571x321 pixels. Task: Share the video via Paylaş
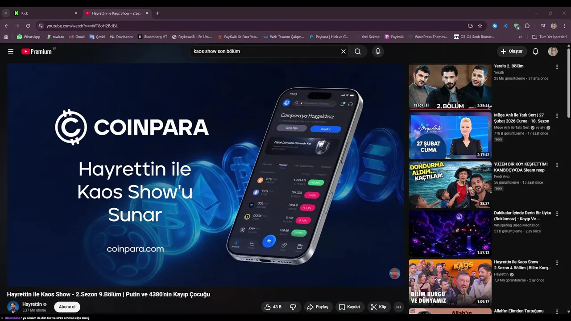coord(318,307)
